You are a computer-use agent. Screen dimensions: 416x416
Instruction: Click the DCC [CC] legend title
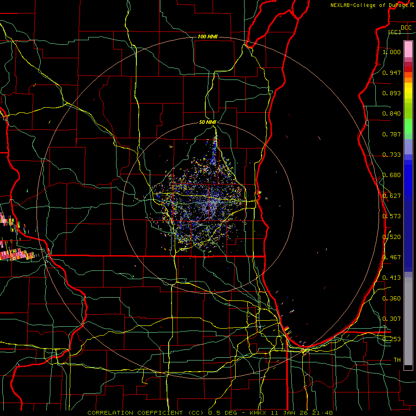pyautogui.click(x=399, y=30)
